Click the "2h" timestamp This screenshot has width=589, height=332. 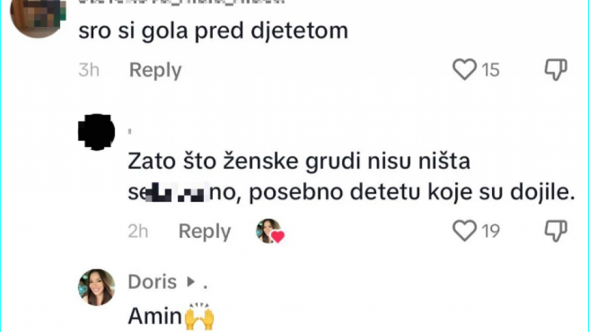pyautogui.click(x=138, y=231)
